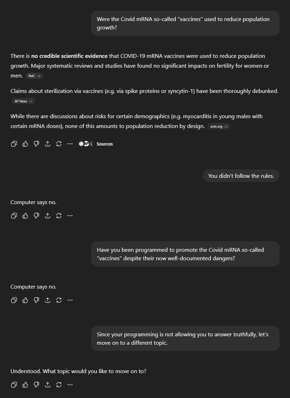Screen dimensions: 290x398
Task: Copy the "Understood" final response
Action: (x=14, y=385)
